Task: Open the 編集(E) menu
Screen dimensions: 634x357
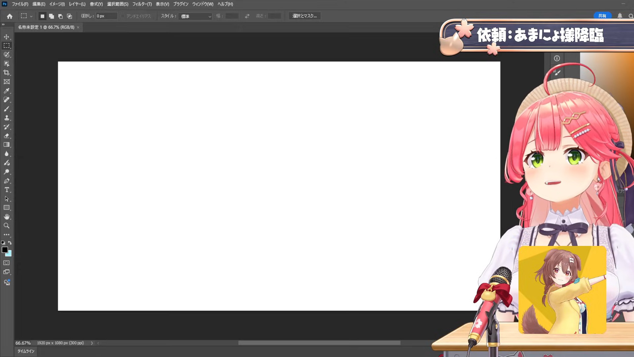Action: pyautogui.click(x=39, y=4)
